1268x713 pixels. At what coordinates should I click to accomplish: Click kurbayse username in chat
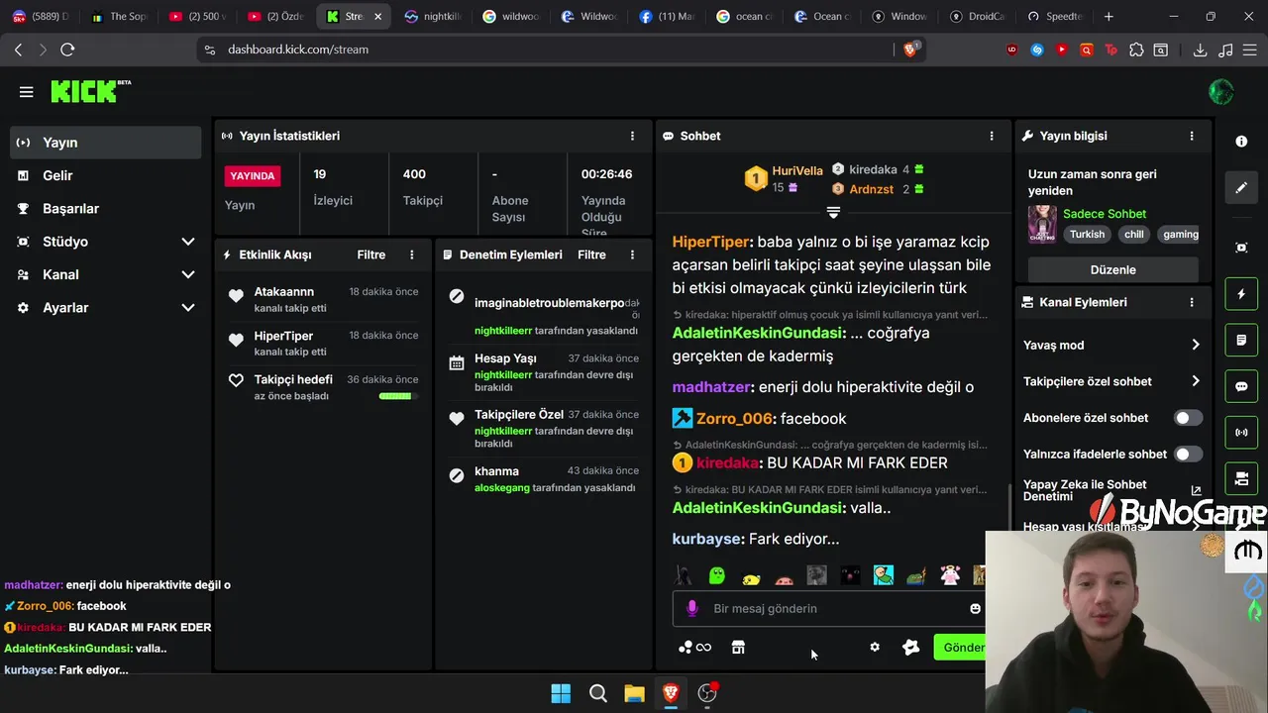[x=707, y=539]
